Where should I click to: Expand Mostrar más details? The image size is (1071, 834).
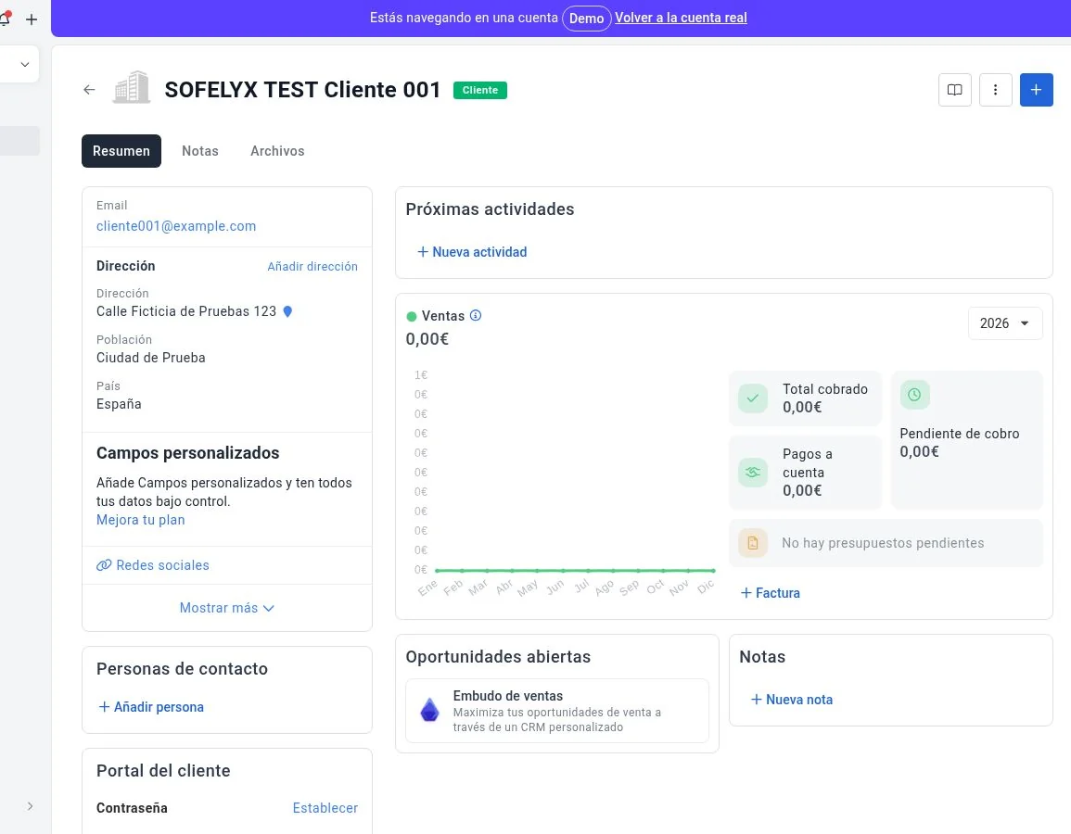pos(227,608)
